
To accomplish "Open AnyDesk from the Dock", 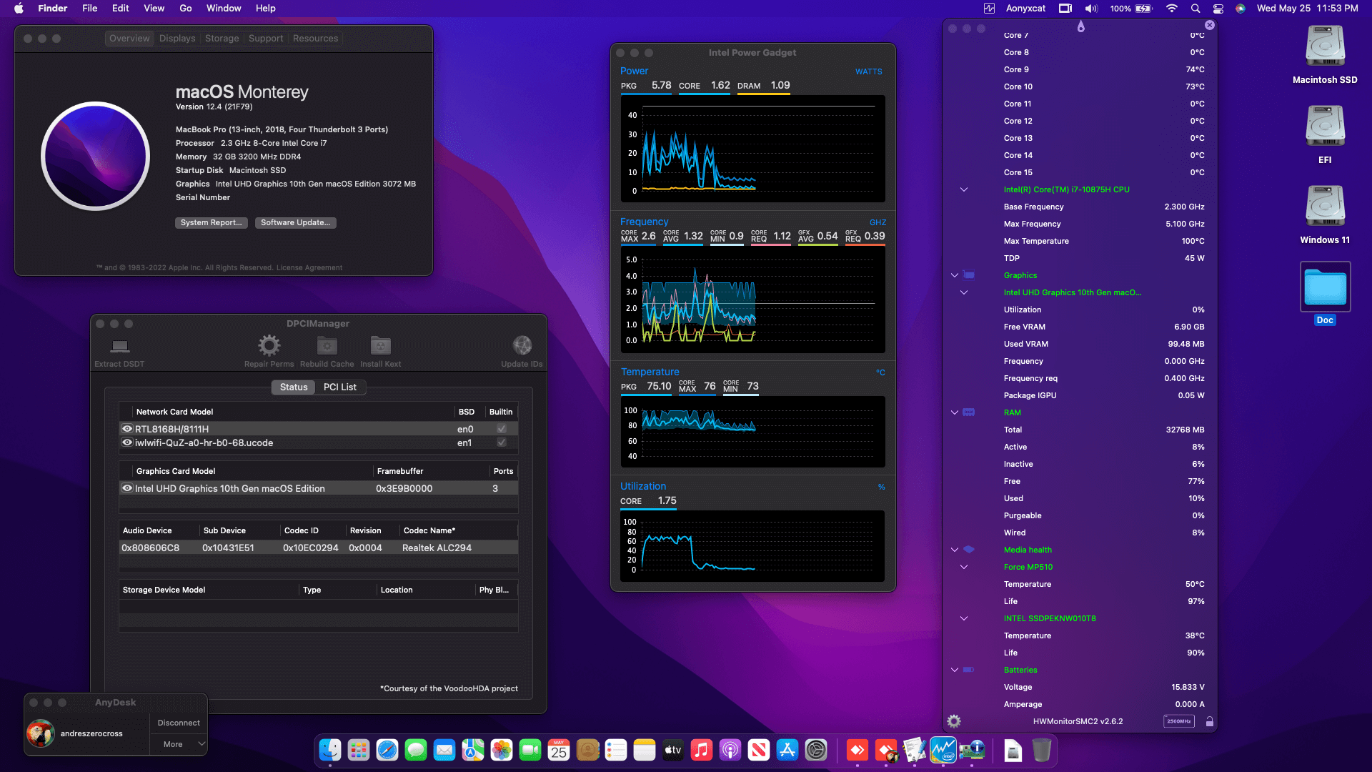I will tap(857, 750).
